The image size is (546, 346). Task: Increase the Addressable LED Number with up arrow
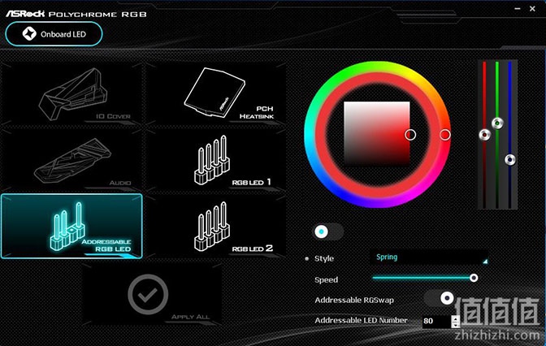pos(456,318)
